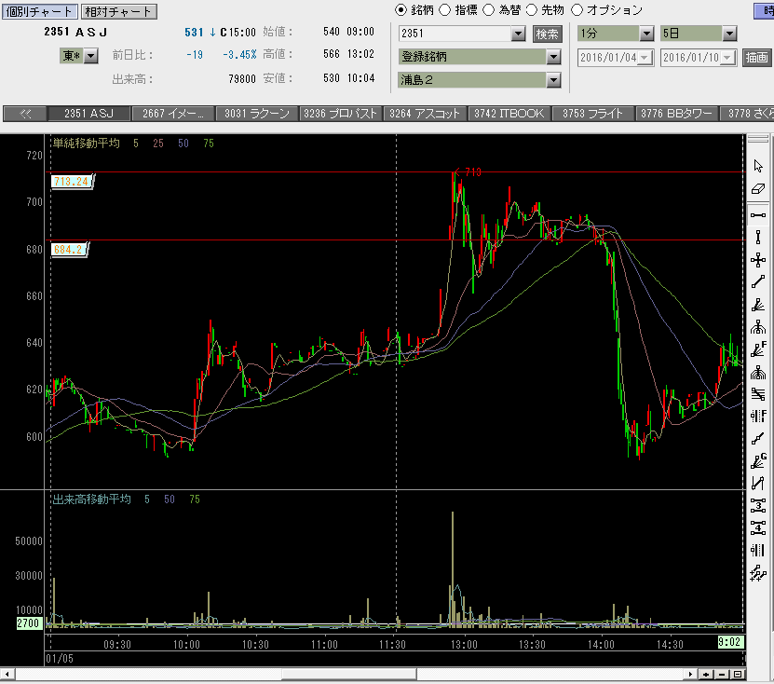Select the crosshair line tool
This screenshot has width=774, height=684.
(x=758, y=260)
